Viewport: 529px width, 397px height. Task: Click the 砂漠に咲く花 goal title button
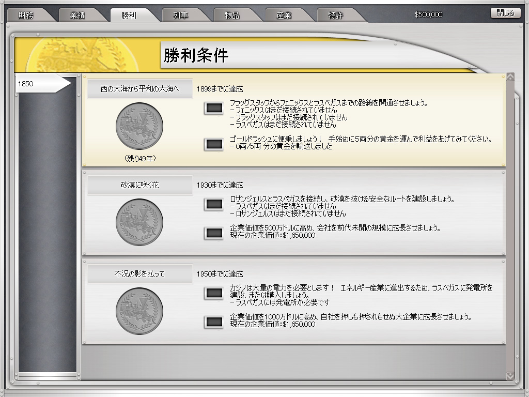(139, 185)
